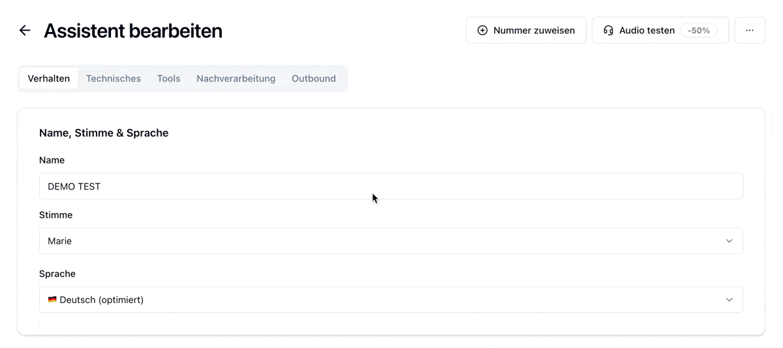The height and width of the screenshot is (348, 783).
Task: Click the Stimme field label
Action: (56, 215)
